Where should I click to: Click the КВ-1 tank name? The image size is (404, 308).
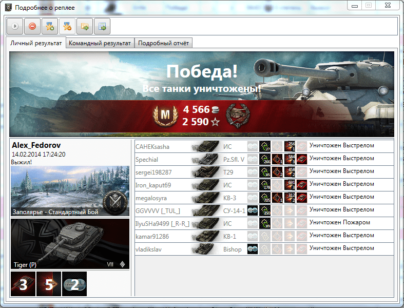(x=229, y=237)
